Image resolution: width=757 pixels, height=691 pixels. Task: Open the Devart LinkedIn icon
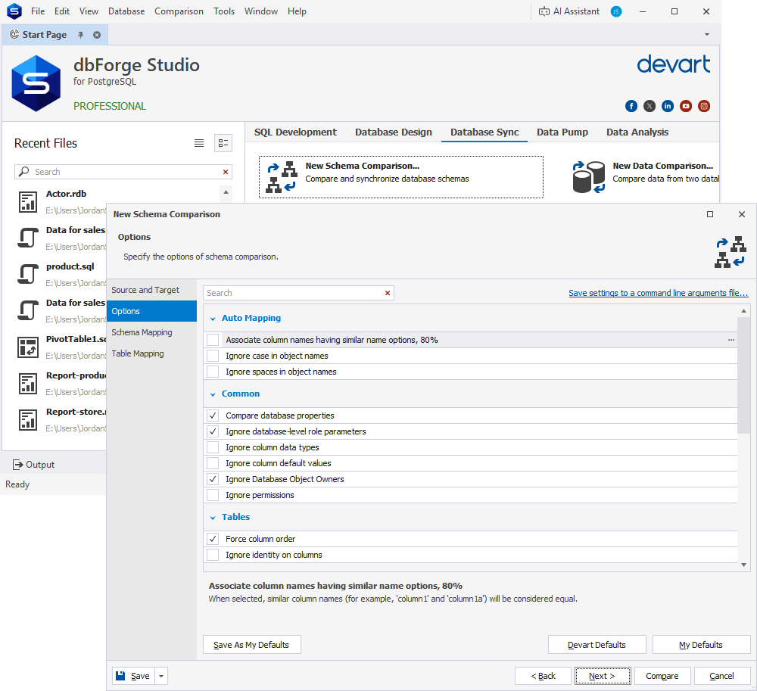[x=668, y=106]
